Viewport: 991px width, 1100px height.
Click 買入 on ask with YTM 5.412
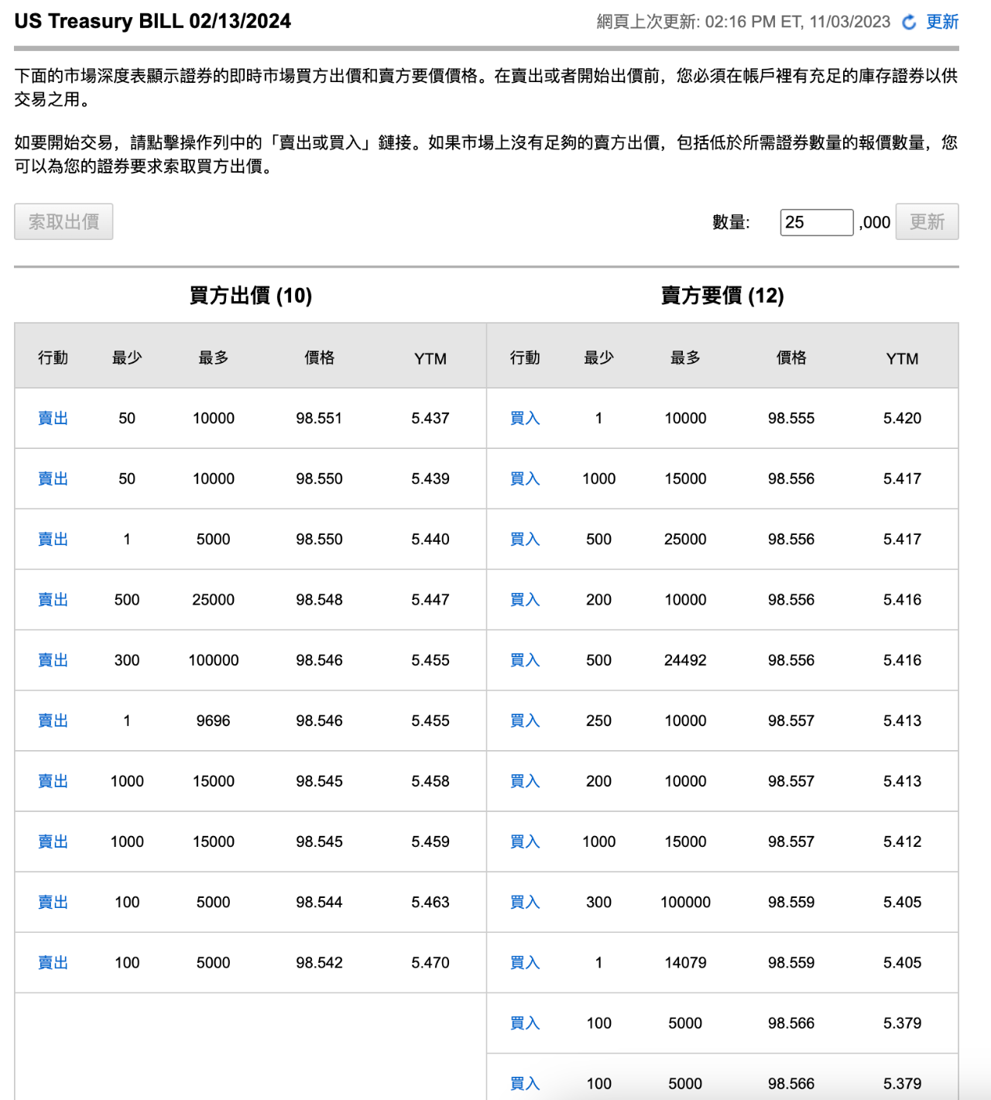(524, 841)
